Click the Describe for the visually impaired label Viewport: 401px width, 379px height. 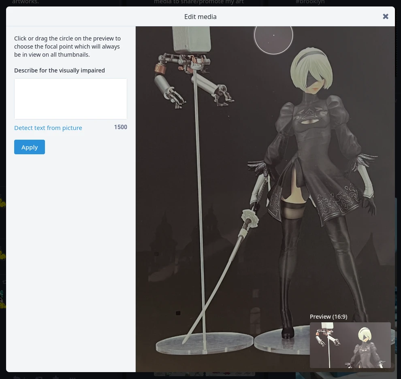(x=59, y=70)
